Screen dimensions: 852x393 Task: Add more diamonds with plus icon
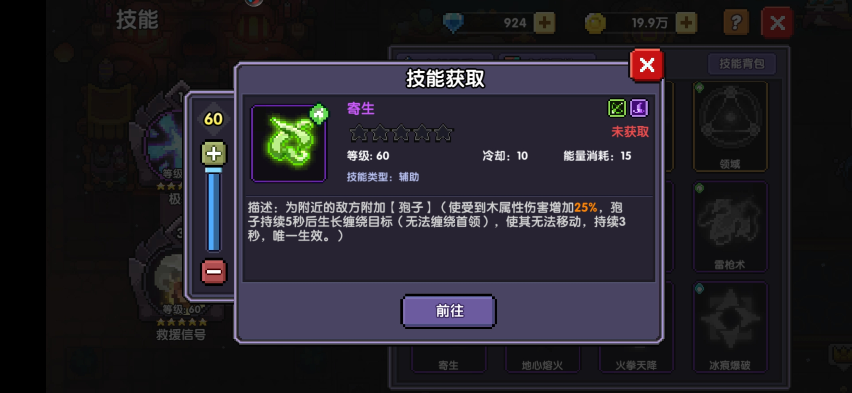click(x=544, y=23)
